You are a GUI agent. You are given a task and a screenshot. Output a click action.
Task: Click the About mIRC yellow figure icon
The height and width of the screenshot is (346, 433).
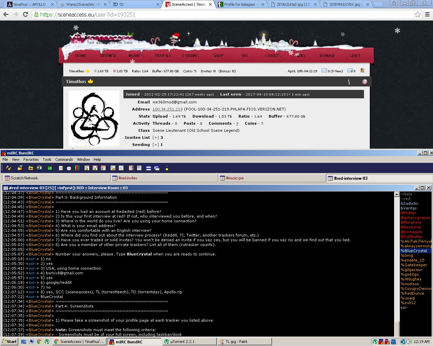pyautogui.click(x=167, y=168)
